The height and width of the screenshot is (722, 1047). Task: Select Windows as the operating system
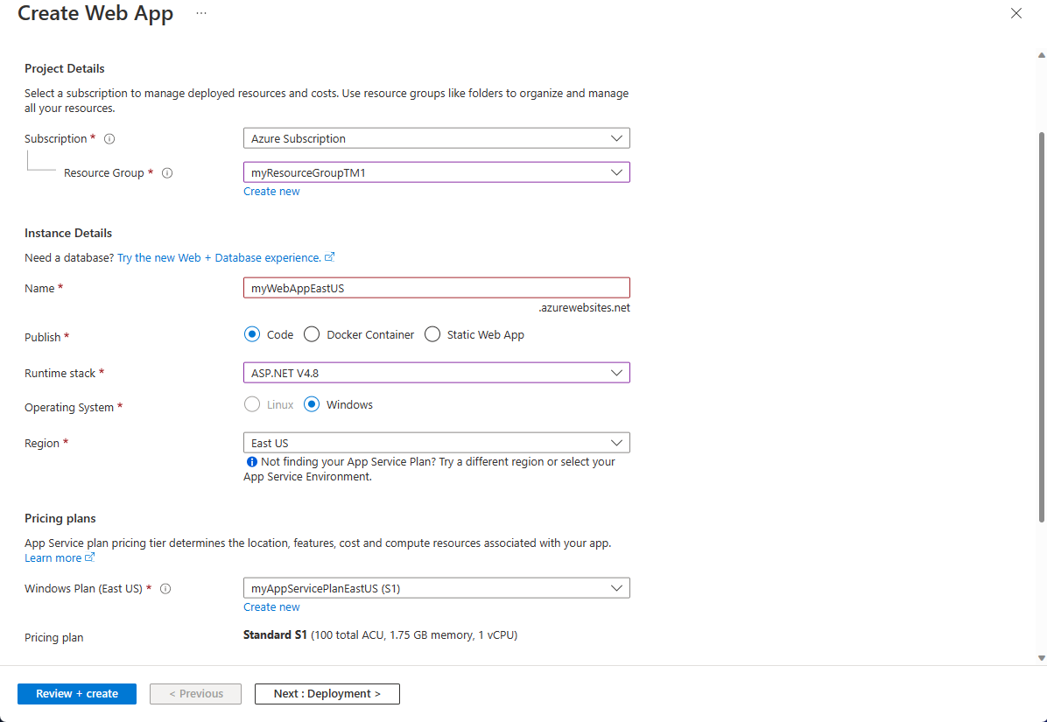[312, 403]
